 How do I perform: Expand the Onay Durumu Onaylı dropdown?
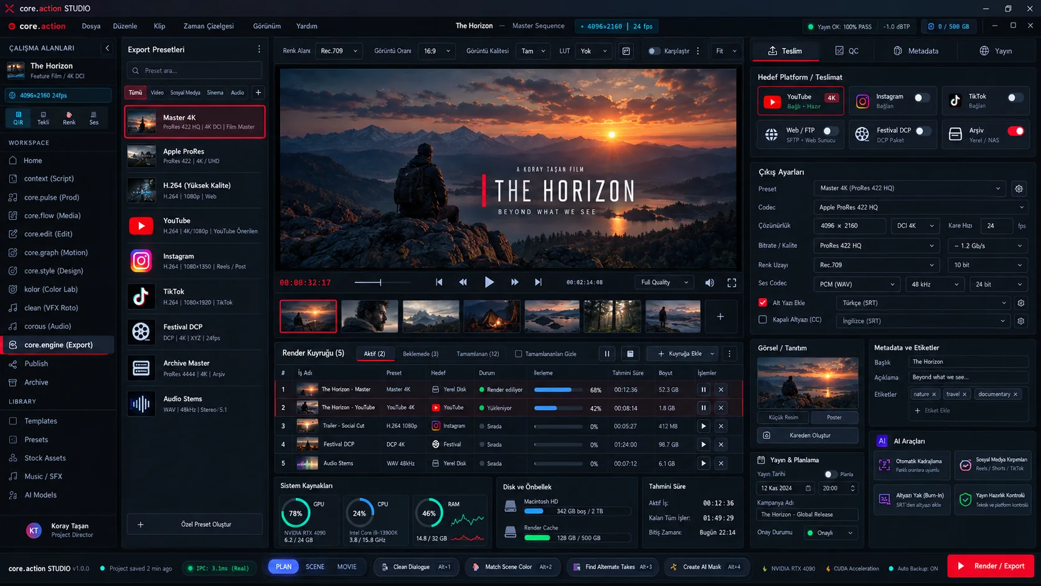pyautogui.click(x=830, y=533)
